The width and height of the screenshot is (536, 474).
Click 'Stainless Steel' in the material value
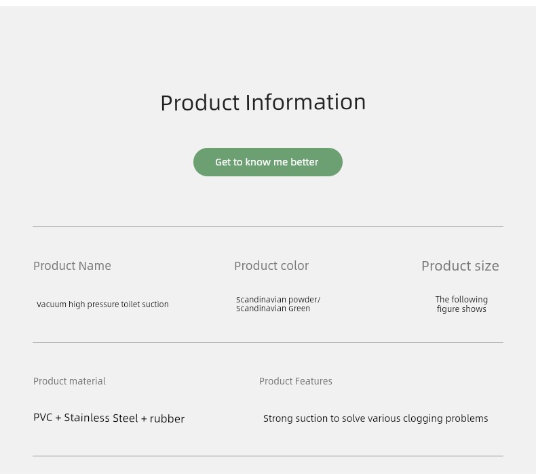101,418
